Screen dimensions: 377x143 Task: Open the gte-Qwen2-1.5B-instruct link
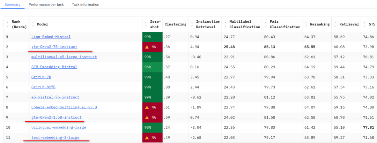(x=57, y=117)
